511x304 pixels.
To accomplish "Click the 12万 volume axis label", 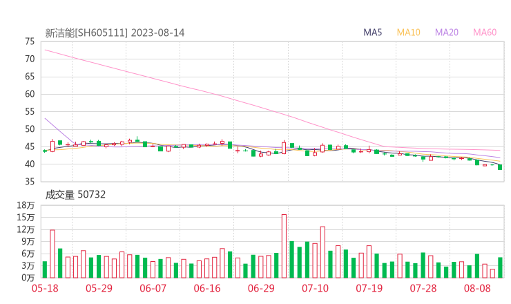I will point(26,229).
